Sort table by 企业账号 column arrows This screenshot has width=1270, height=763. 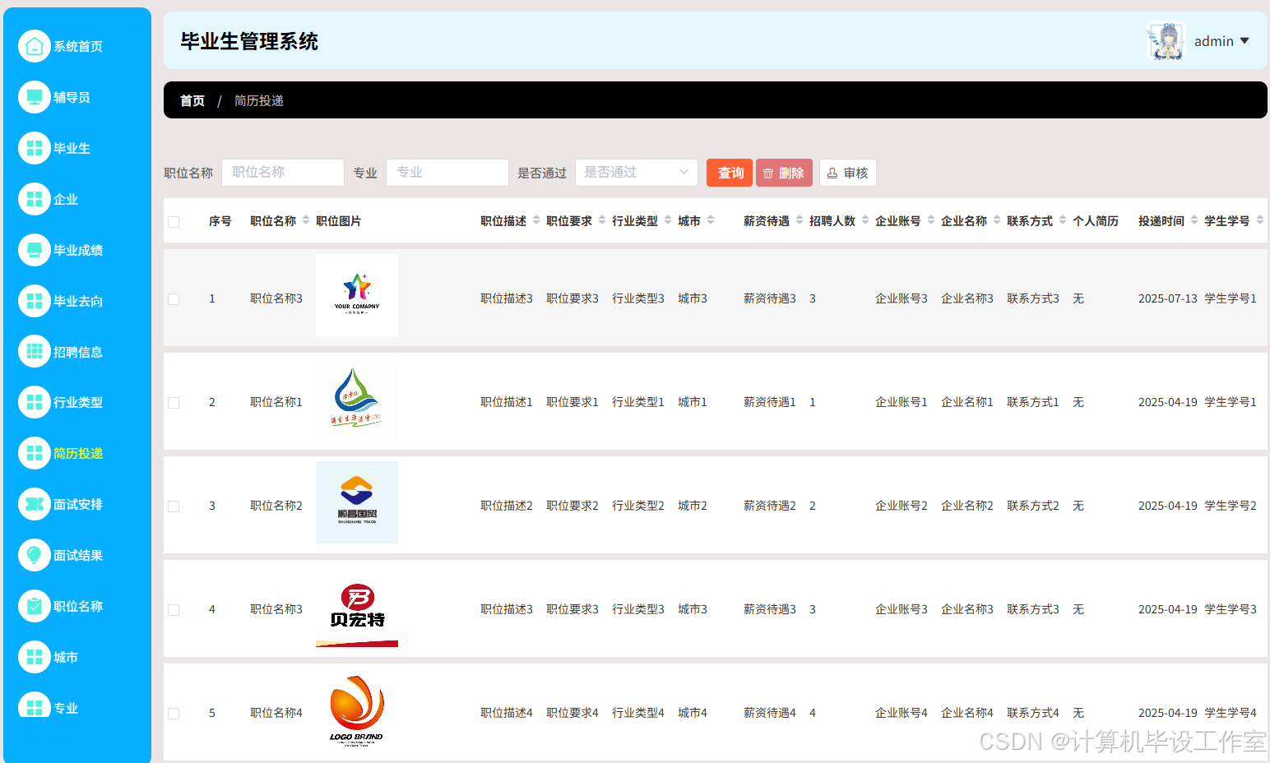[931, 220]
